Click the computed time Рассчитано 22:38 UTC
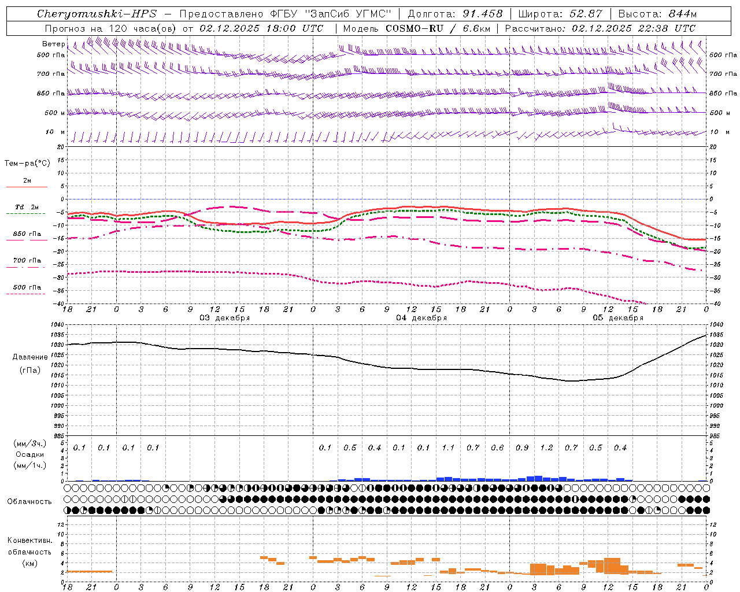 (x=600, y=28)
